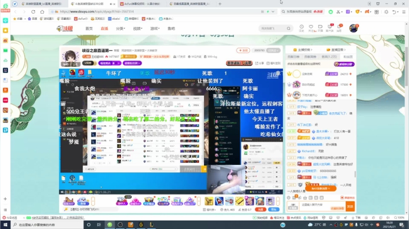409x229 pixels.
Task: Open the V钻粉 badge button
Action: (89, 63)
